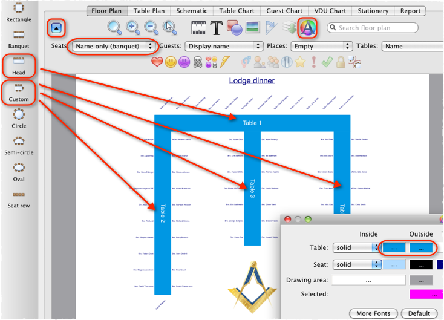This screenshot has width=444, height=320.
Task: Pick the magenta Selected color swatch
Action: tap(426, 294)
